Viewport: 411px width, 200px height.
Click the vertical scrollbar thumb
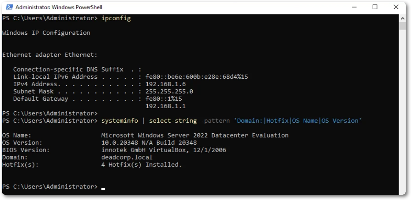click(402, 26)
